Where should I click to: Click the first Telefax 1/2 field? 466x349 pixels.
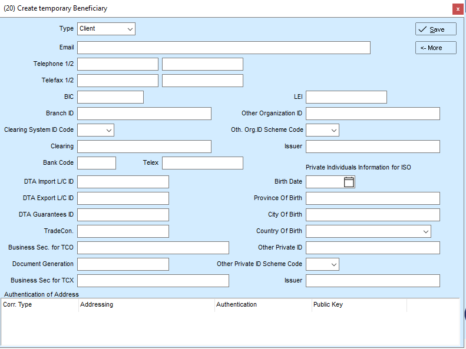click(118, 81)
